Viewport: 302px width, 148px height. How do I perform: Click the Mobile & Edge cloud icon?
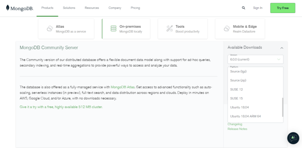pos(227,29)
